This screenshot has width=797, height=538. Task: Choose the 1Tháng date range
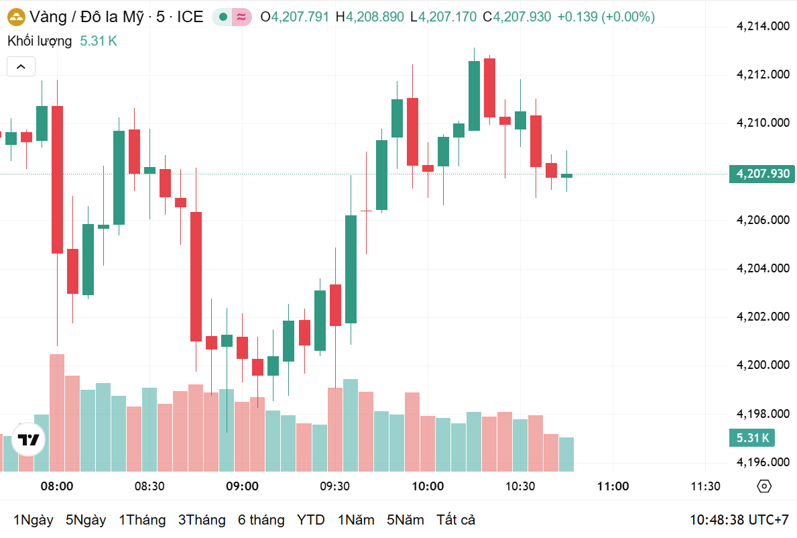(x=142, y=520)
